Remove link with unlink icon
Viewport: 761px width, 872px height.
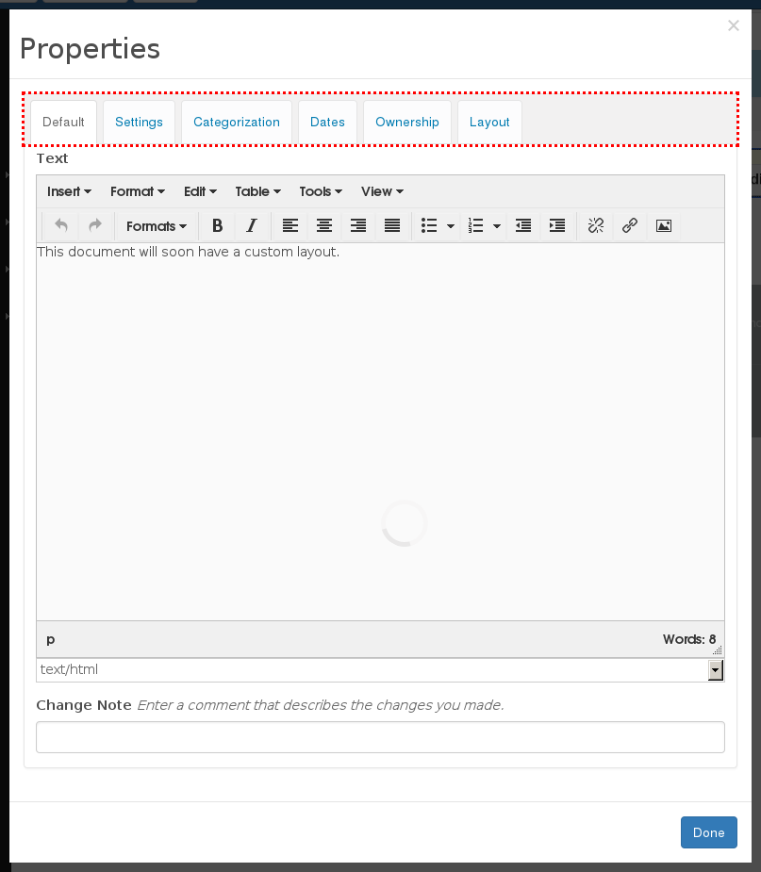596,225
